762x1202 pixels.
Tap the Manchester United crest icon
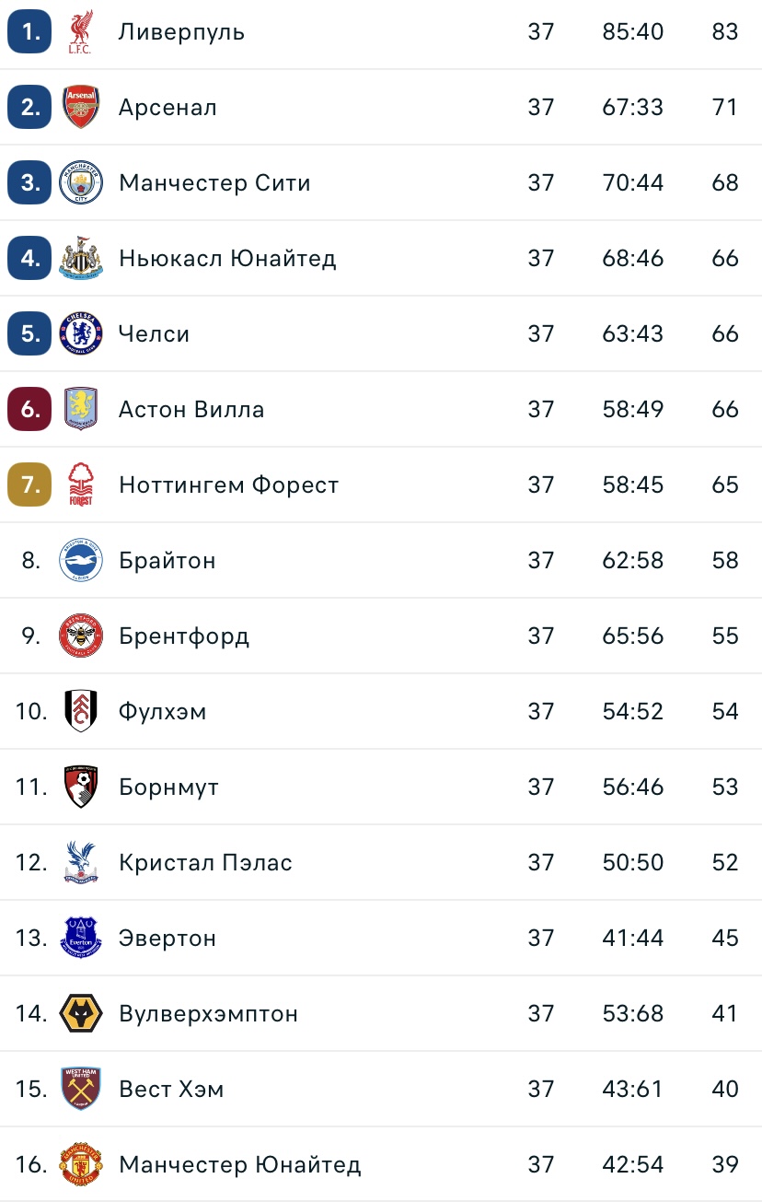[81, 1165]
